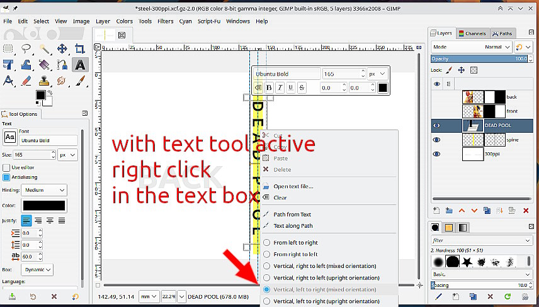The width and height of the screenshot is (539, 307).
Task: Disable the Antialiasing checkbox
Action: pos(6,177)
